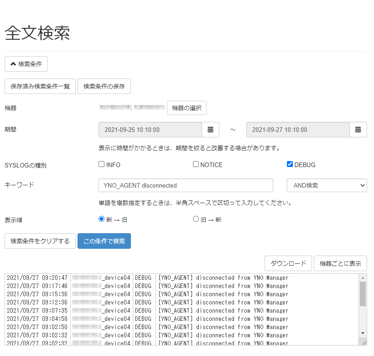This screenshot has height=356, width=374.
Task: Clear search conditions with 検索条件をクリアする
Action: pos(40,241)
